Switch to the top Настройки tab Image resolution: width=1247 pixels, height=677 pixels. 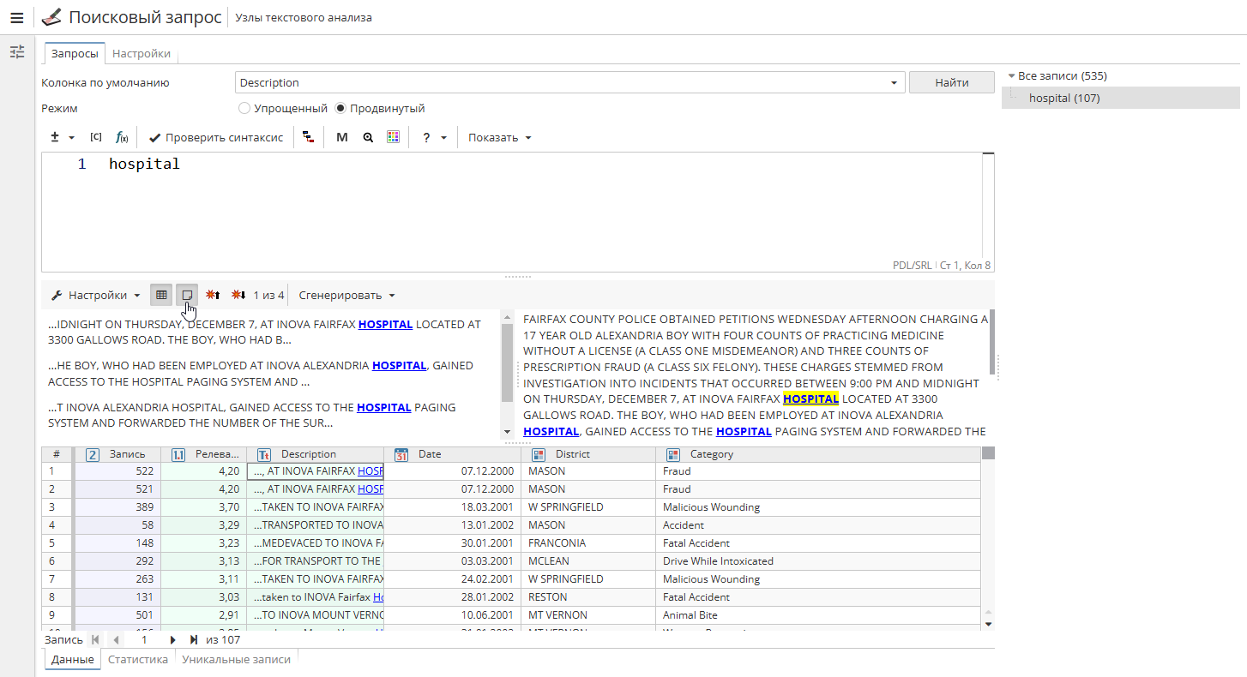142,53
